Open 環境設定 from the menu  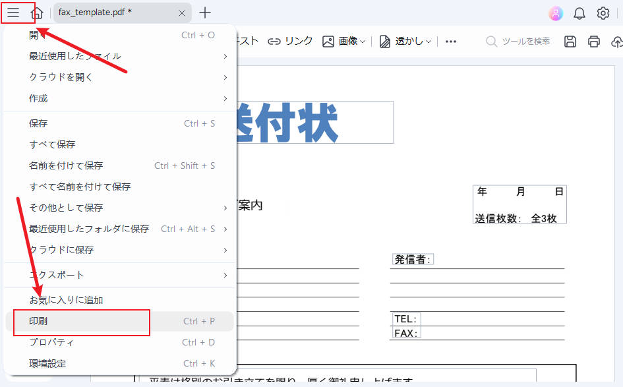[49, 363]
